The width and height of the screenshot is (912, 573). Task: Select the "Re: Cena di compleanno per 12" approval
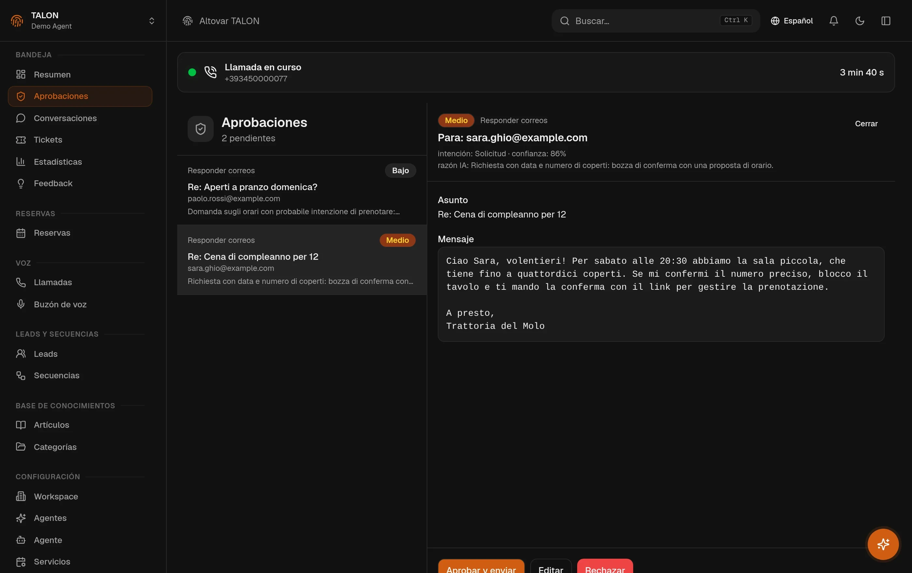tap(302, 260)
